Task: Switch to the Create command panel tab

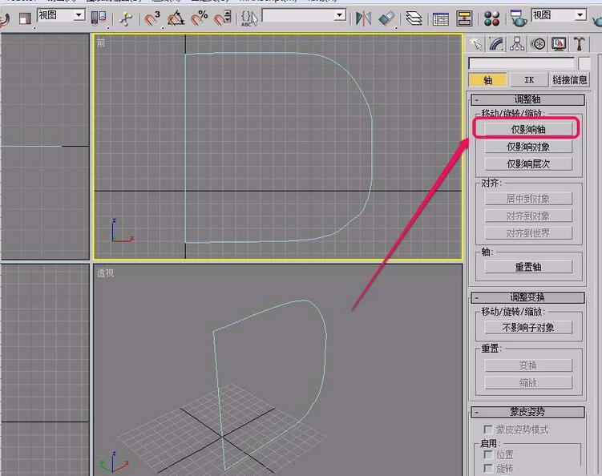Action: pos(477,44)
